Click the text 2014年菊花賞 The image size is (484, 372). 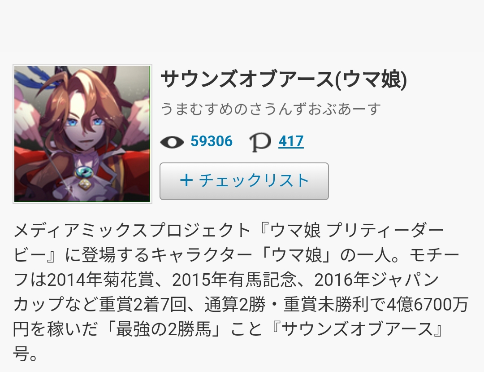click(101, 280)
